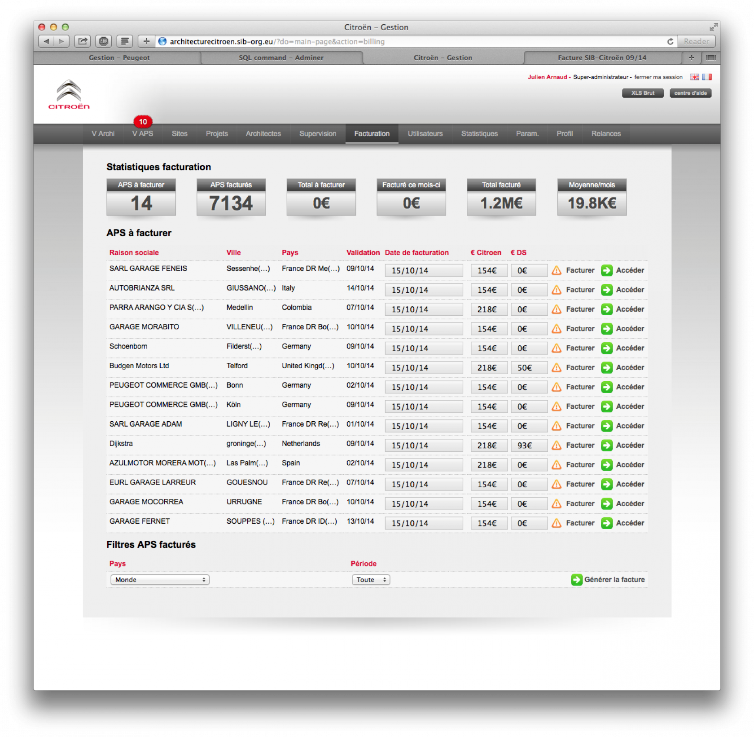The height and width of the screenshot is (737, 754).
Task: Open the Profil menu item
Action: pyautogui.click(x=565, y=134)
